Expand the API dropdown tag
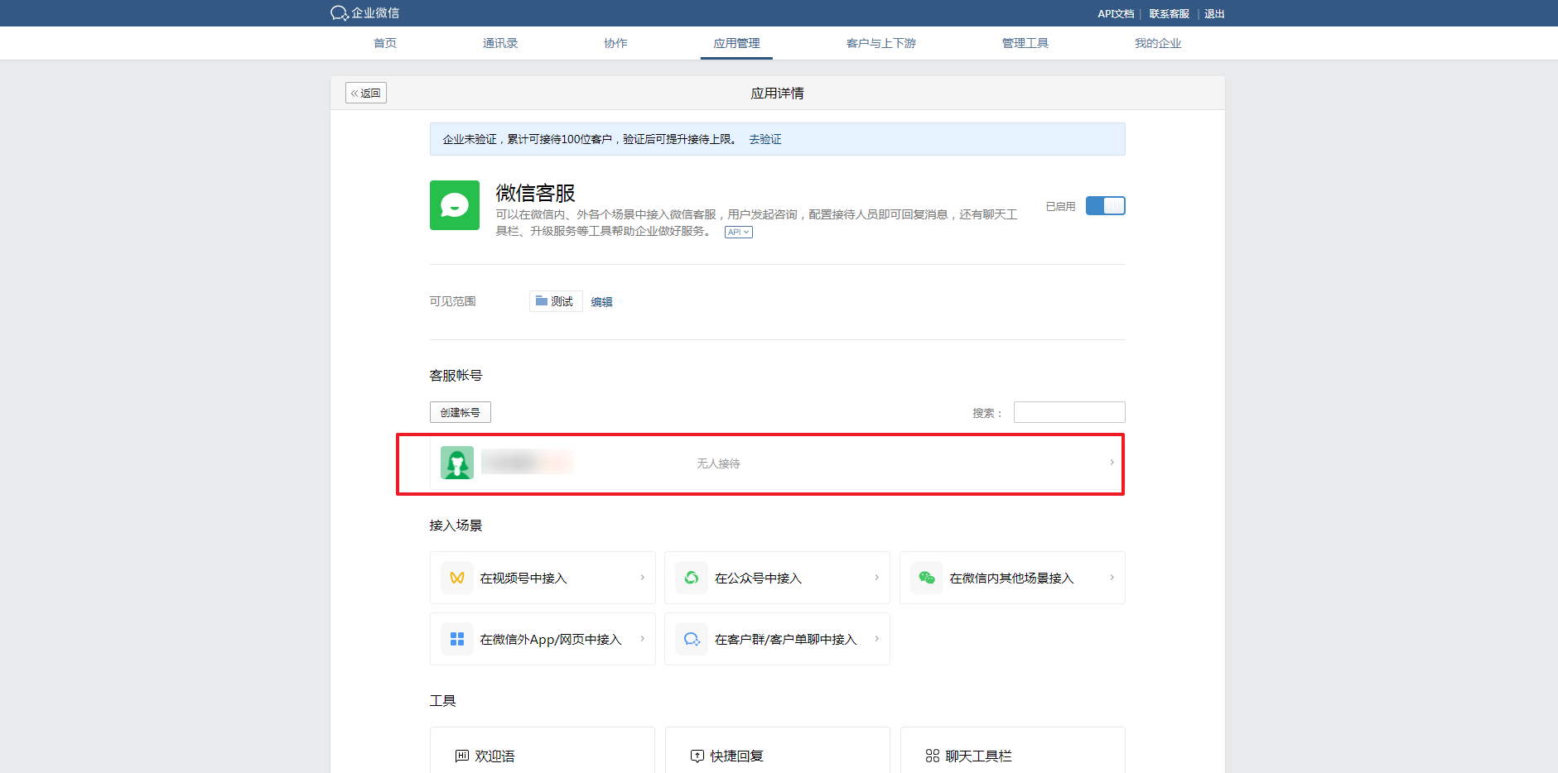The height and width of the screenshot is (773, 1558). [x=738, y=233]
